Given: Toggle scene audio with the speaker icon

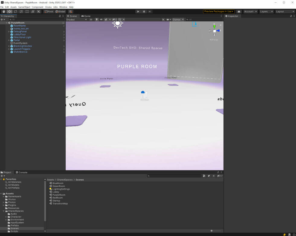Looking at the screenshot, I should [x=101, y=20].
